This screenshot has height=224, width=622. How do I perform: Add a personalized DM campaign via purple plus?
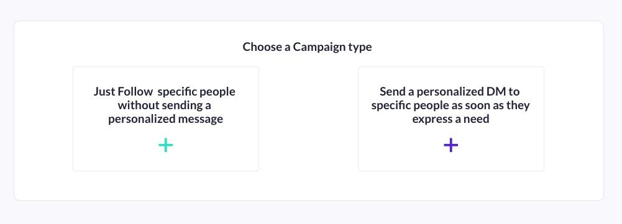click(x=450, y=145)
